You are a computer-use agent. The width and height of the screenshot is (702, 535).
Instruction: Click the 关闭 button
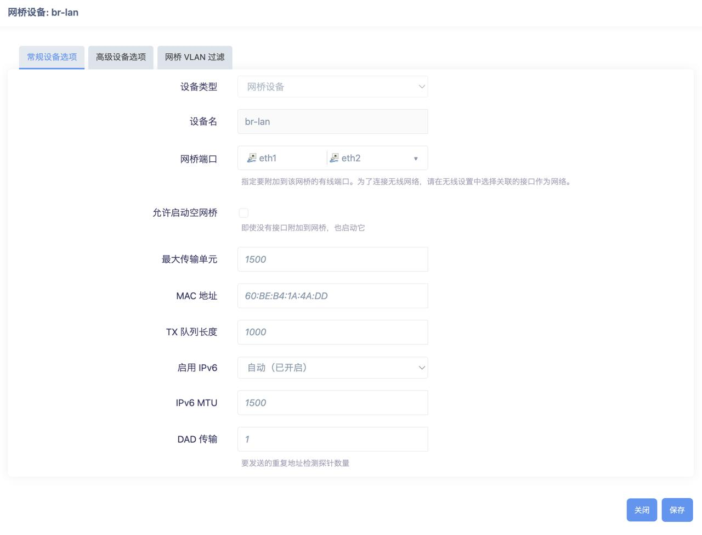point(642,510)
